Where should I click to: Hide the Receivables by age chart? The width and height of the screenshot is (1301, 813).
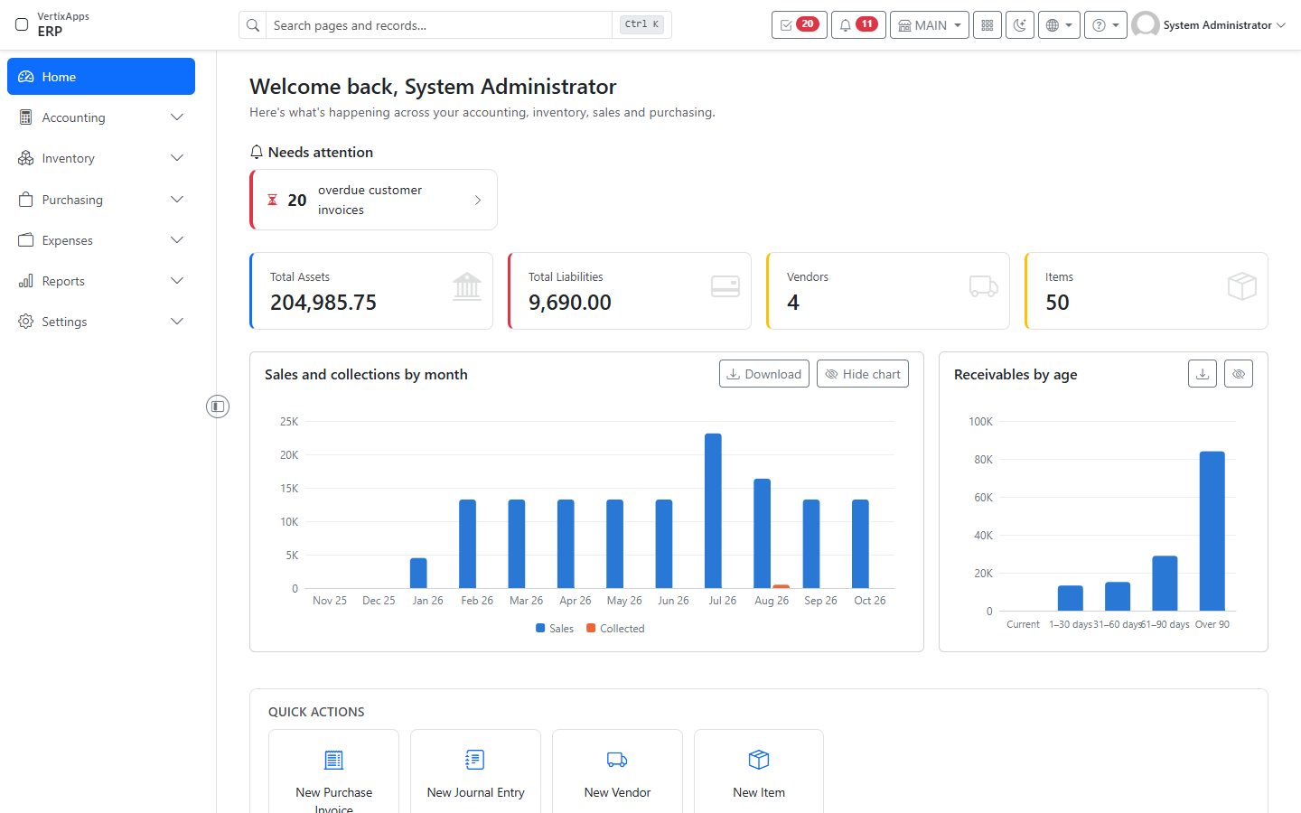(1239, 374)
